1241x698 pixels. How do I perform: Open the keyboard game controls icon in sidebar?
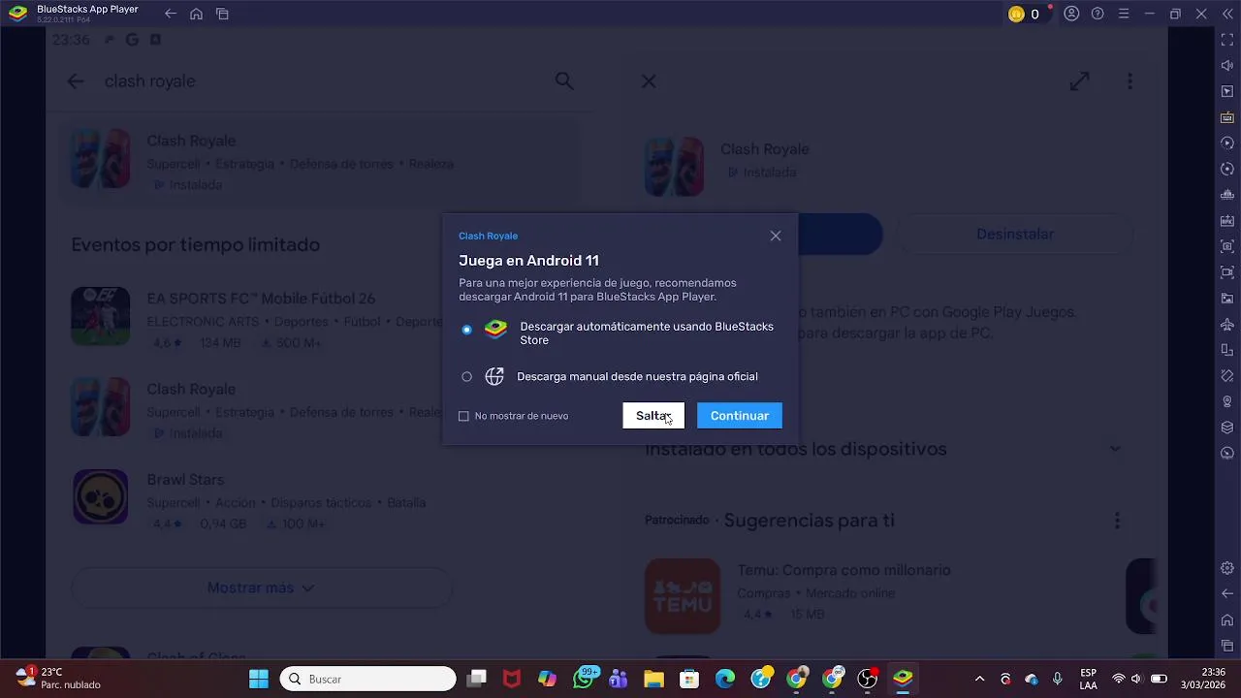click(1227, 117)
